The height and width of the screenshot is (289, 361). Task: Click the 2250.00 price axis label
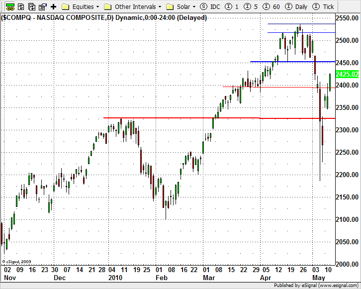tap(347, 152)
